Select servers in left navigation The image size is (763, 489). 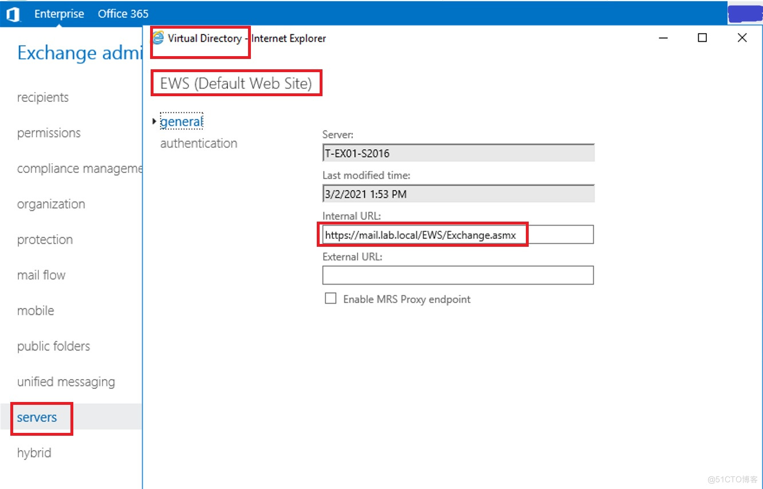[x=37, y=417]
